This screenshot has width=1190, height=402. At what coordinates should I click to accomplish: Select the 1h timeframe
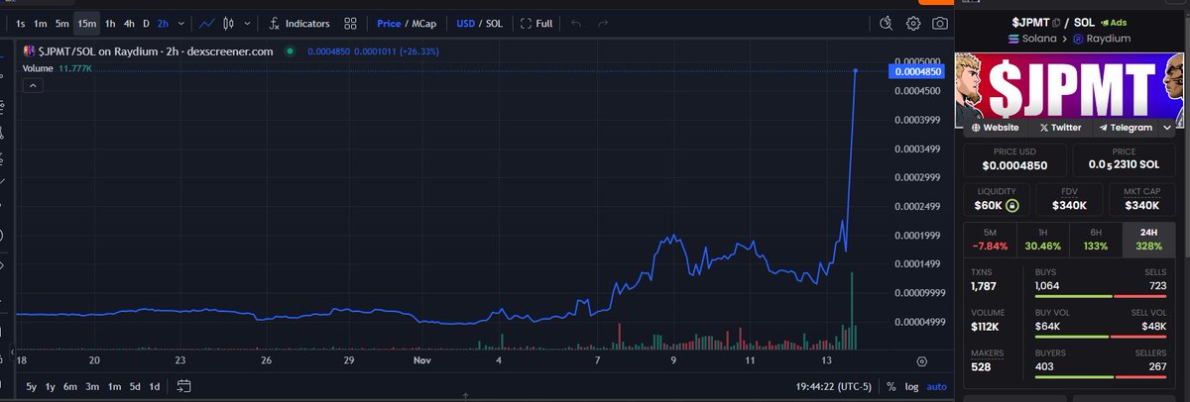click(x=110, y=23)
